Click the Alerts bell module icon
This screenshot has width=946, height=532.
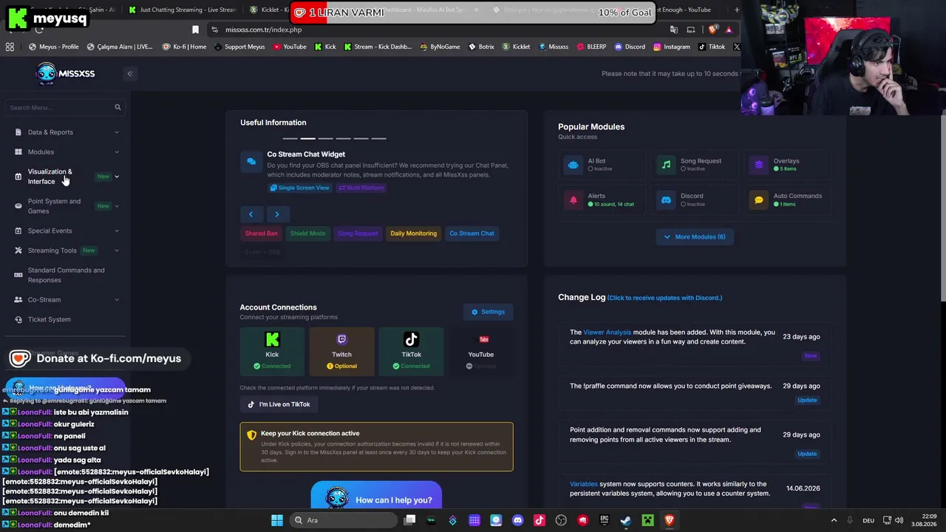pos(573,199)
